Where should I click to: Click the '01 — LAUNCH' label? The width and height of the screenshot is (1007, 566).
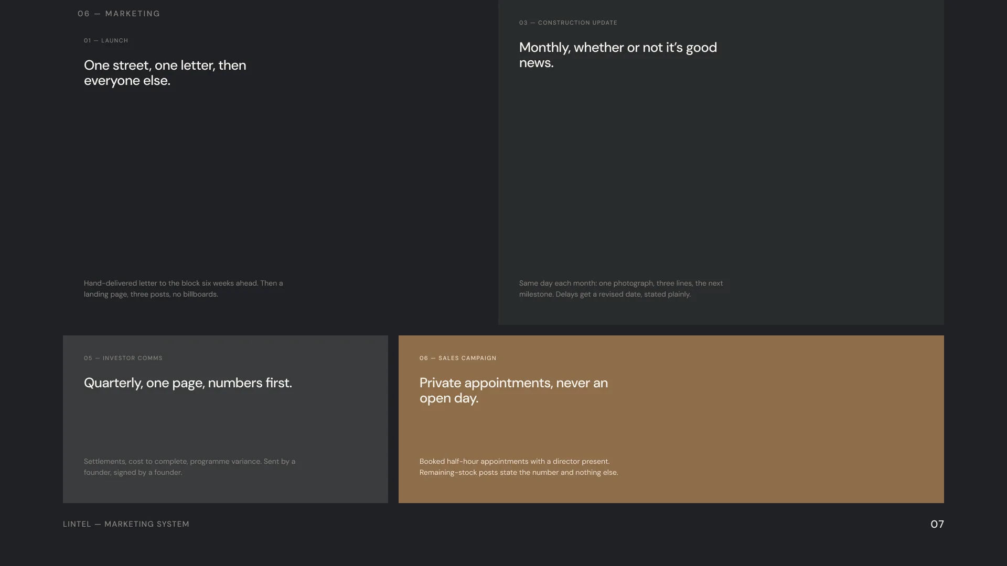pos(106,40)
